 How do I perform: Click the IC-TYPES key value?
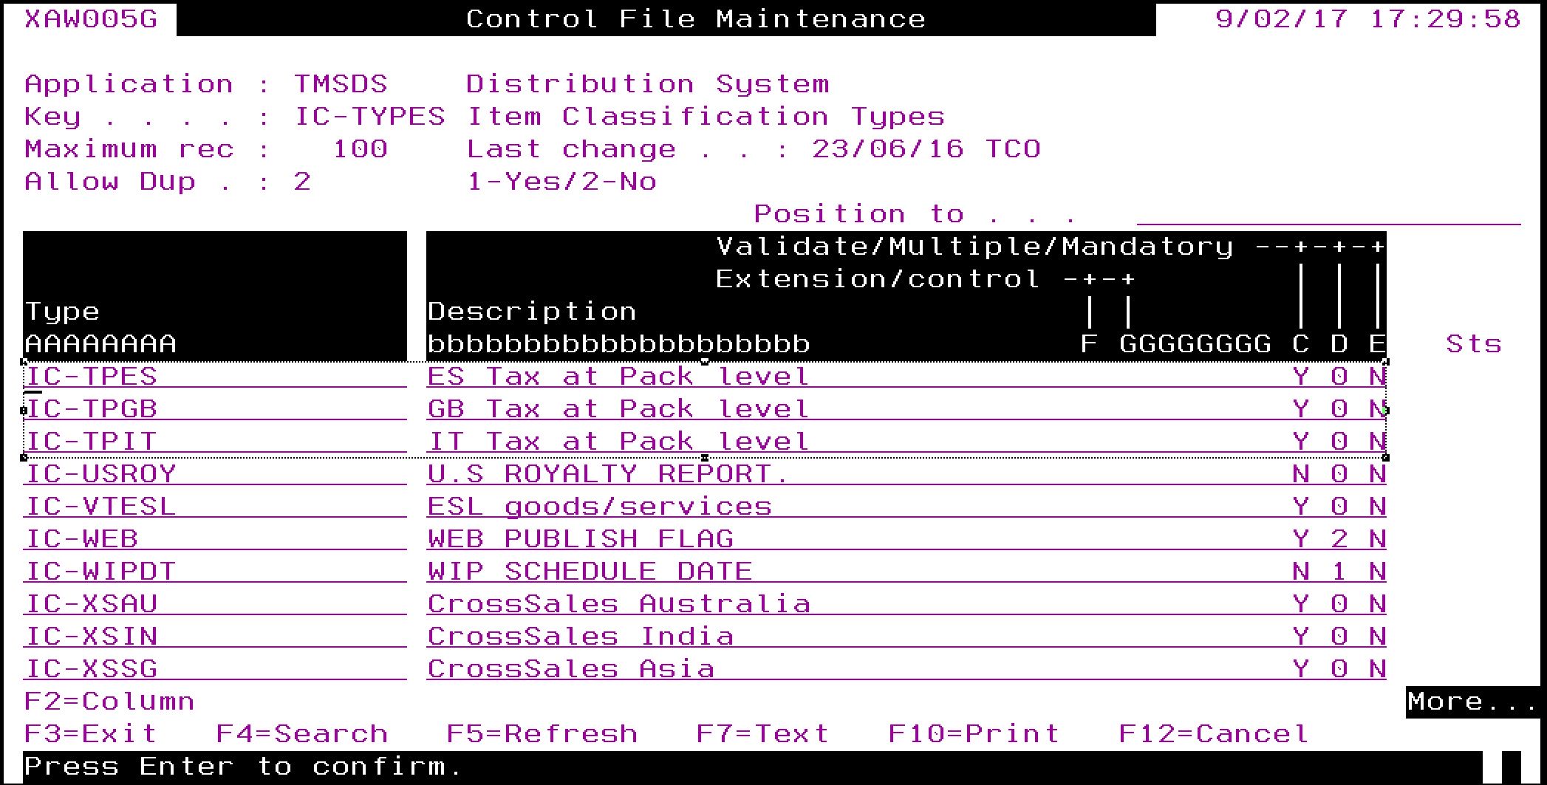[369, 117]
